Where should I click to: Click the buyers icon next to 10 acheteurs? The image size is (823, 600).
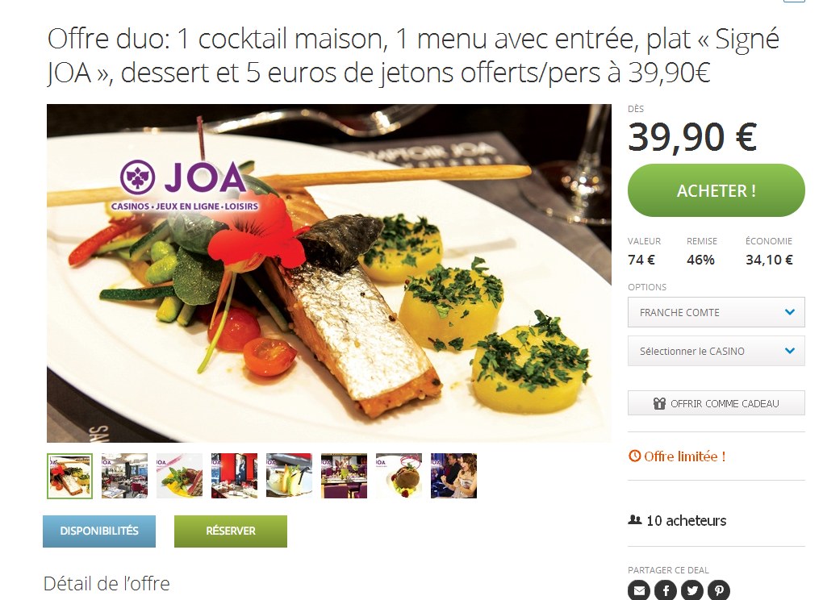pyautogui.click(x=635, y=520)
